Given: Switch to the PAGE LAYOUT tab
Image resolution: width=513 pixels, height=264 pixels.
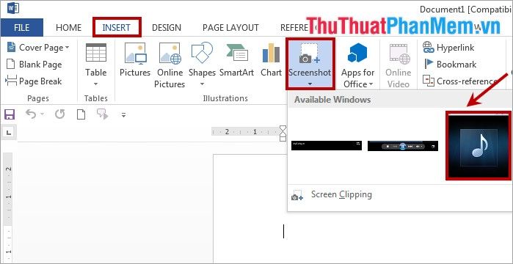Looking at the screenshot, I should tap(230, 28).
